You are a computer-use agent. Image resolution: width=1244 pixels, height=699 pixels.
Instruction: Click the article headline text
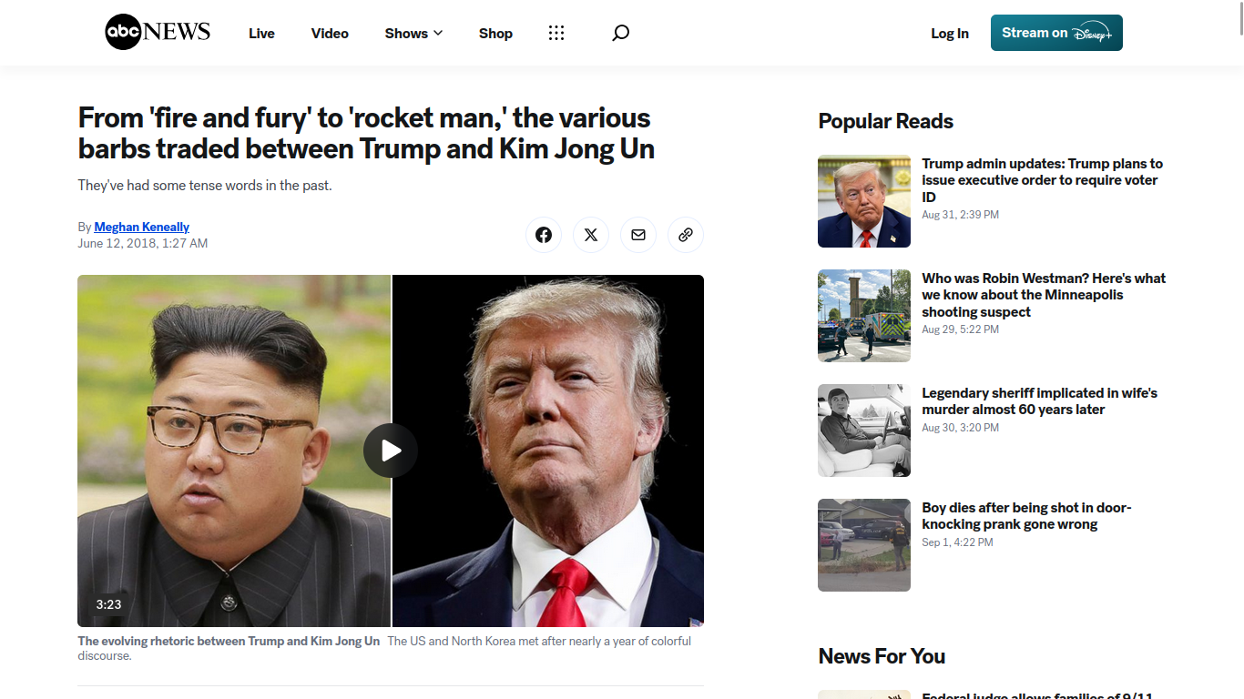point(366,133)
